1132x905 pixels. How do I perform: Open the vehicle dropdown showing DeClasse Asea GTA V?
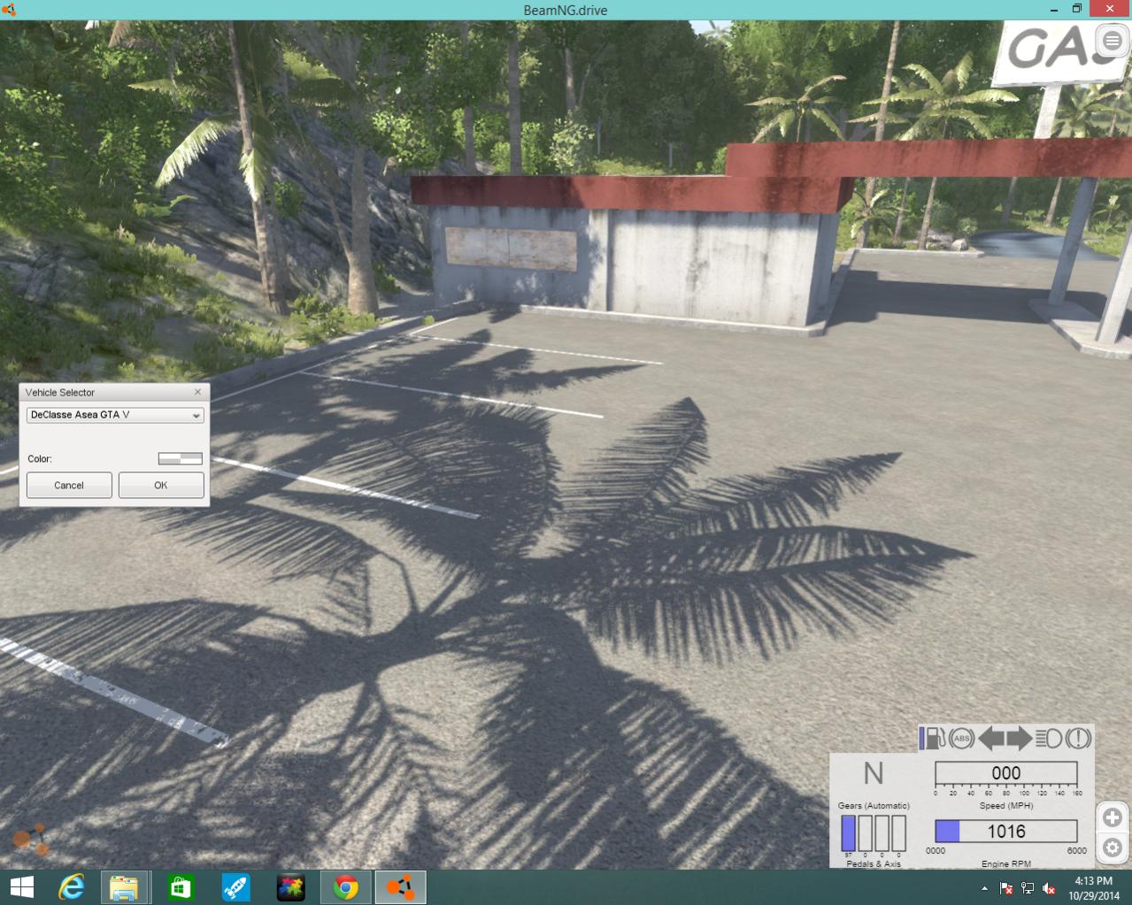[x=116, y=415]
